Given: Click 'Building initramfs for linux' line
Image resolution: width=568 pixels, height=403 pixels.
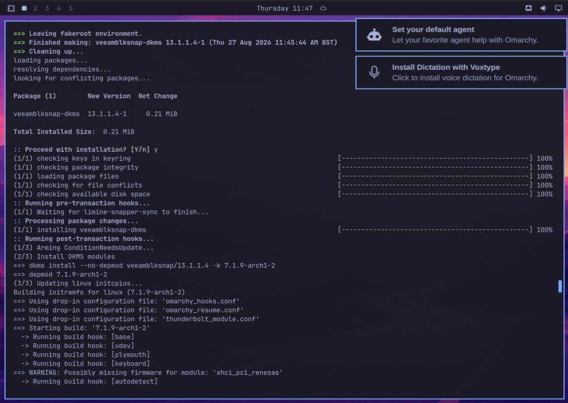Looking at the screenshot, I should click(100, 292).
